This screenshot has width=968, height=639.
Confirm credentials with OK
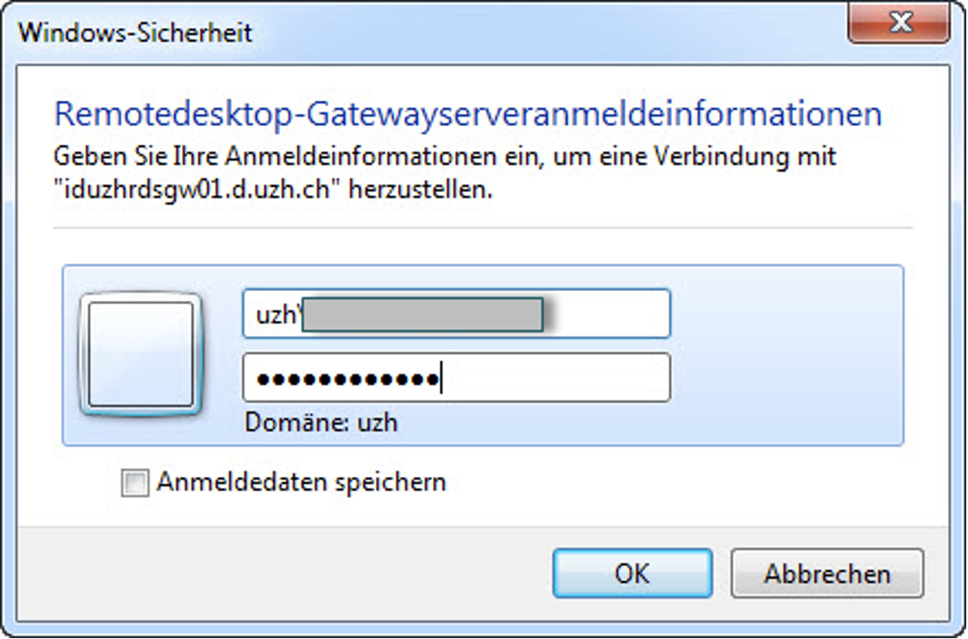point(632,573)
